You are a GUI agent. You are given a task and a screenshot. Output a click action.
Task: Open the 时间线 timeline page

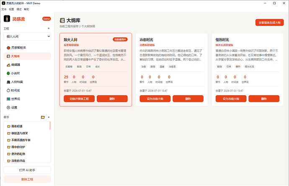[27, 90]
